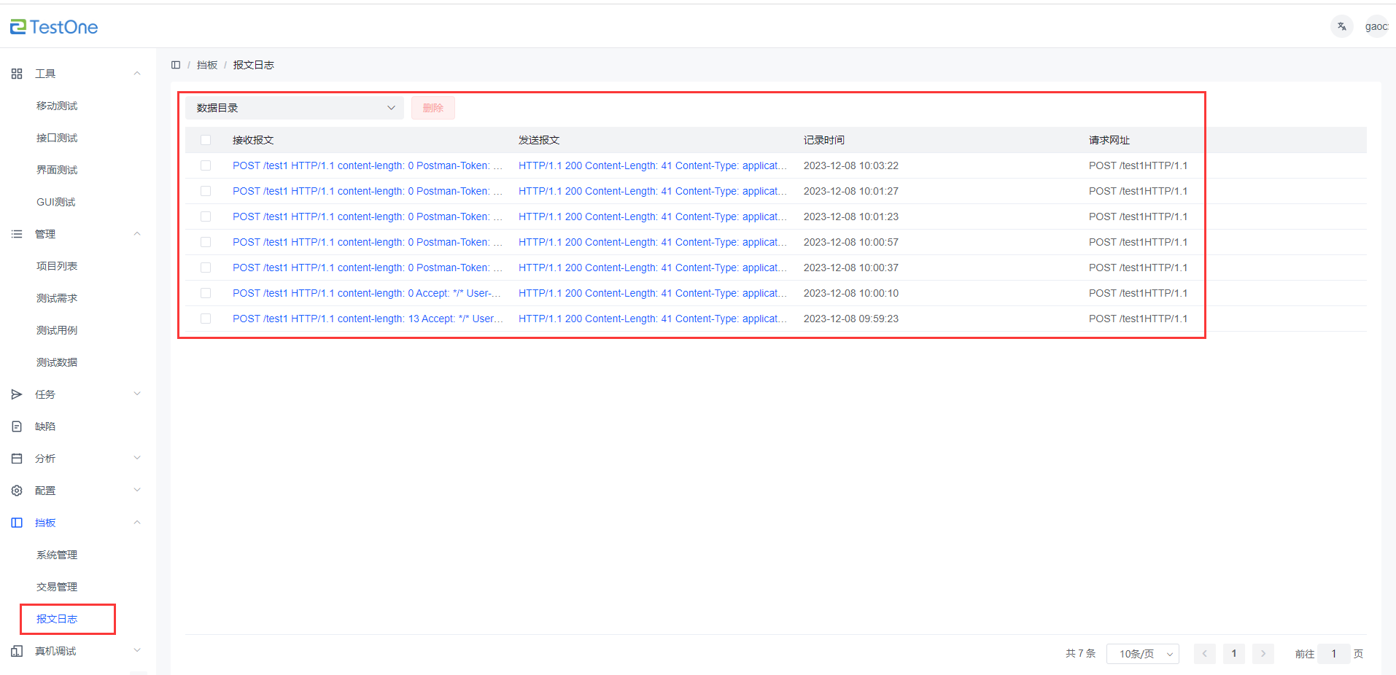Click the language translate icon

click(x=1341, y=26)
